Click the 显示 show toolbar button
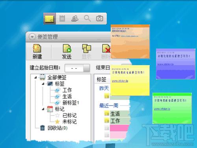The width and height of the screenshot is (197, 148). tap(87, 52)
